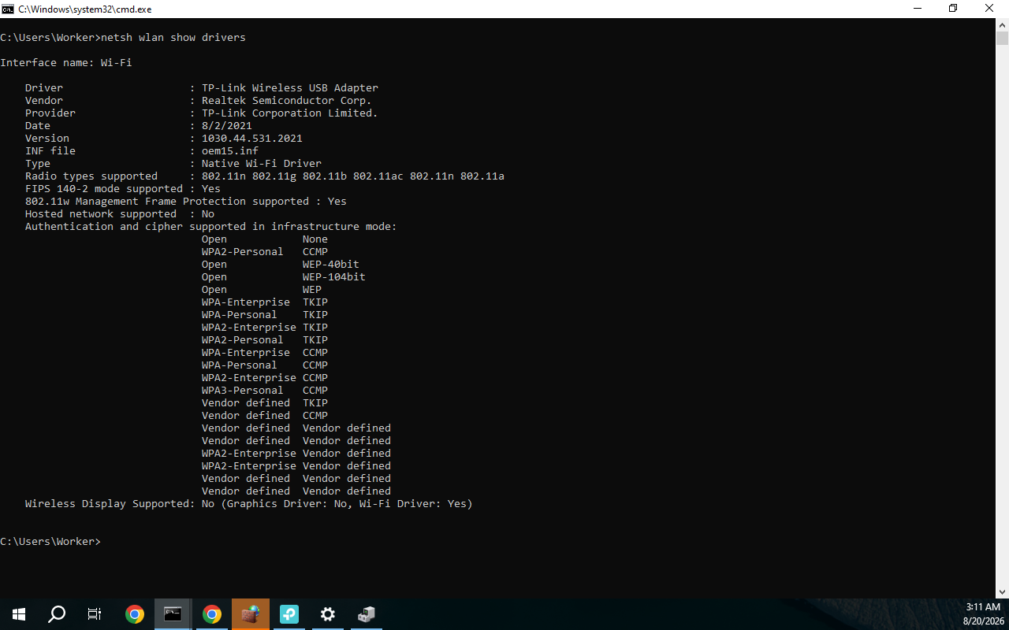The height and width of the screenshot is (630, 1009).
Task: Click the INF file name "oem15.inf"
Action: point(230,151)
